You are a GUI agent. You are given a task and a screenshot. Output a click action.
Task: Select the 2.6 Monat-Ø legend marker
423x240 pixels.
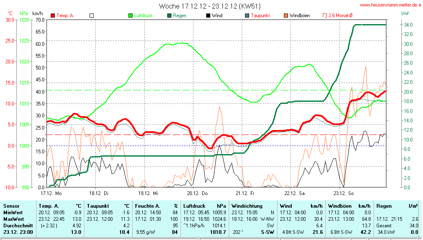(x=325, y=16)
